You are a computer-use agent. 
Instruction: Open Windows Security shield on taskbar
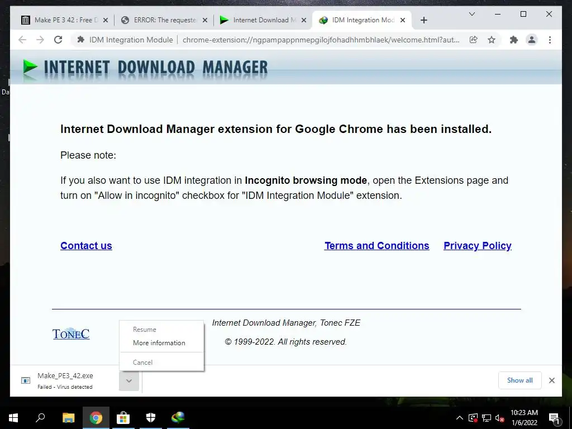pos(151,418)
